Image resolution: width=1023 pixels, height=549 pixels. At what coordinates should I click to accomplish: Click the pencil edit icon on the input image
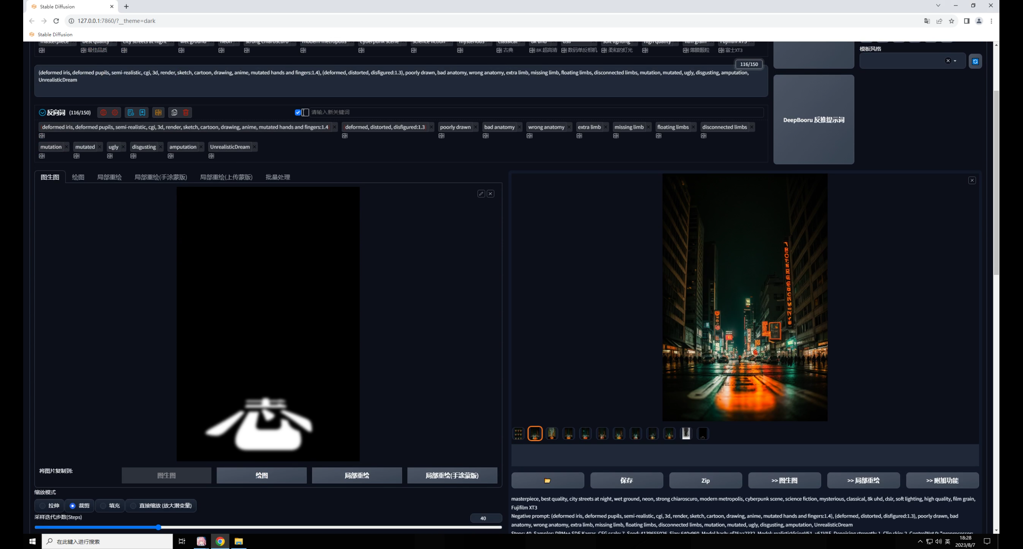tap(481, 194)
